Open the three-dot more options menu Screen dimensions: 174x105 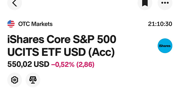point(165,4)
